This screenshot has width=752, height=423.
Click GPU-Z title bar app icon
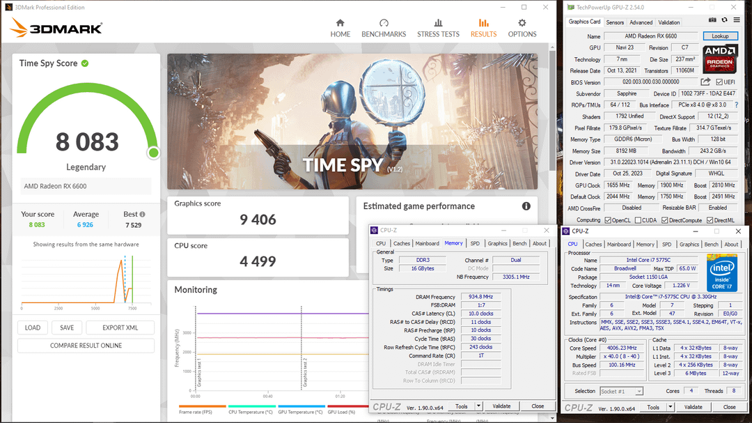(570, 7)
